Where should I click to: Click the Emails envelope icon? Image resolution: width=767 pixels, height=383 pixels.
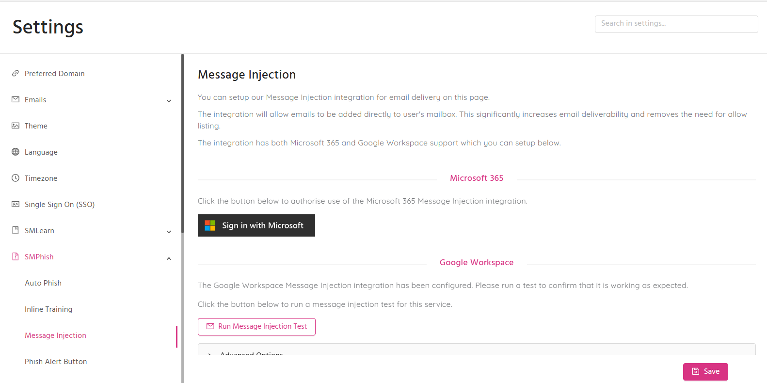point(16,99)
